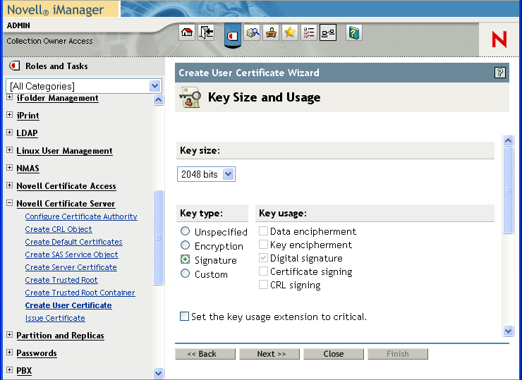Click the Novell Certificate Server heading
Image resolution: width=522 pixels, height=380 pixels.
point(66,203)
